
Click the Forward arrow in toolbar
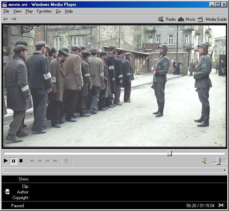tap(14, 19)
